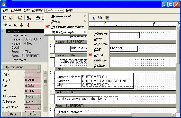Click the Paste clipboard icon
This screenshot has height=118, width=181.
click(x=107, y=18)
